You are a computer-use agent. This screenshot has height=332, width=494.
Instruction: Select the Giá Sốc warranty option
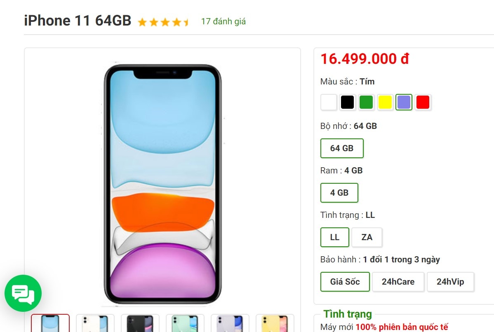[345, 282]
